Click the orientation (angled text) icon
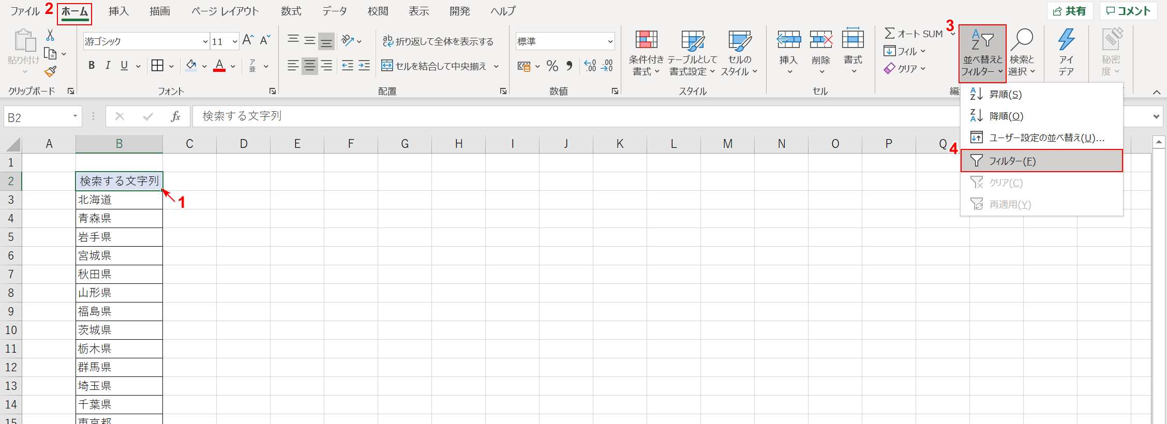This screenshot has width=1167, height=424. pyautogui.click(x=348, y=40)
